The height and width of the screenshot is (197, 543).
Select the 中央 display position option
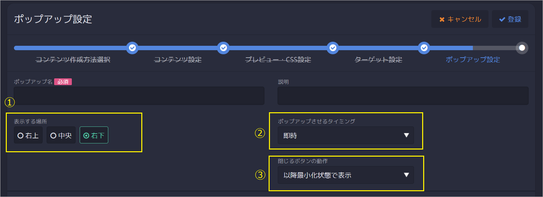pos(61,135)
